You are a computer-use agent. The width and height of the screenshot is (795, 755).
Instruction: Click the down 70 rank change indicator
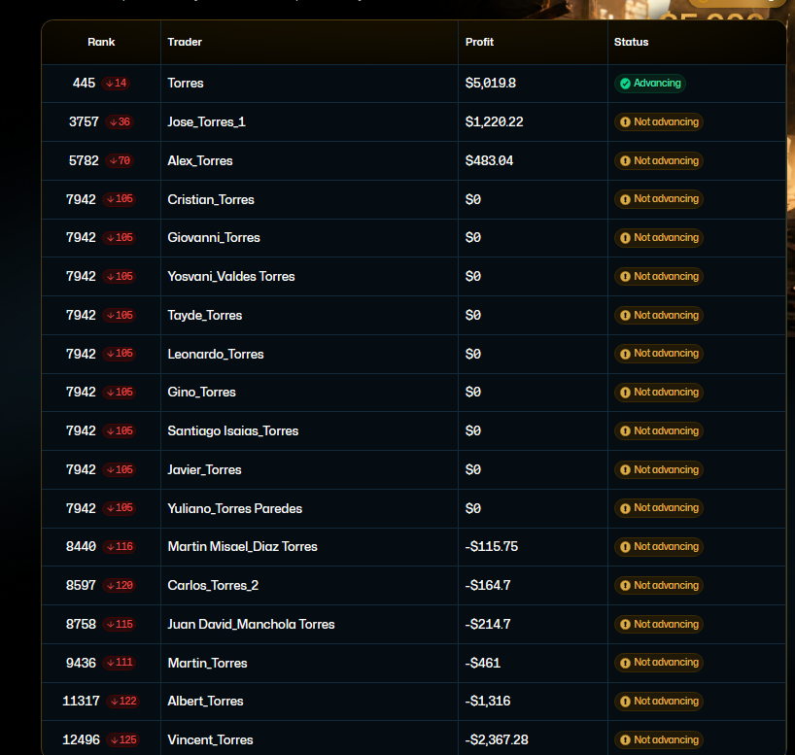pyautogui.click(x=120, y=160)
